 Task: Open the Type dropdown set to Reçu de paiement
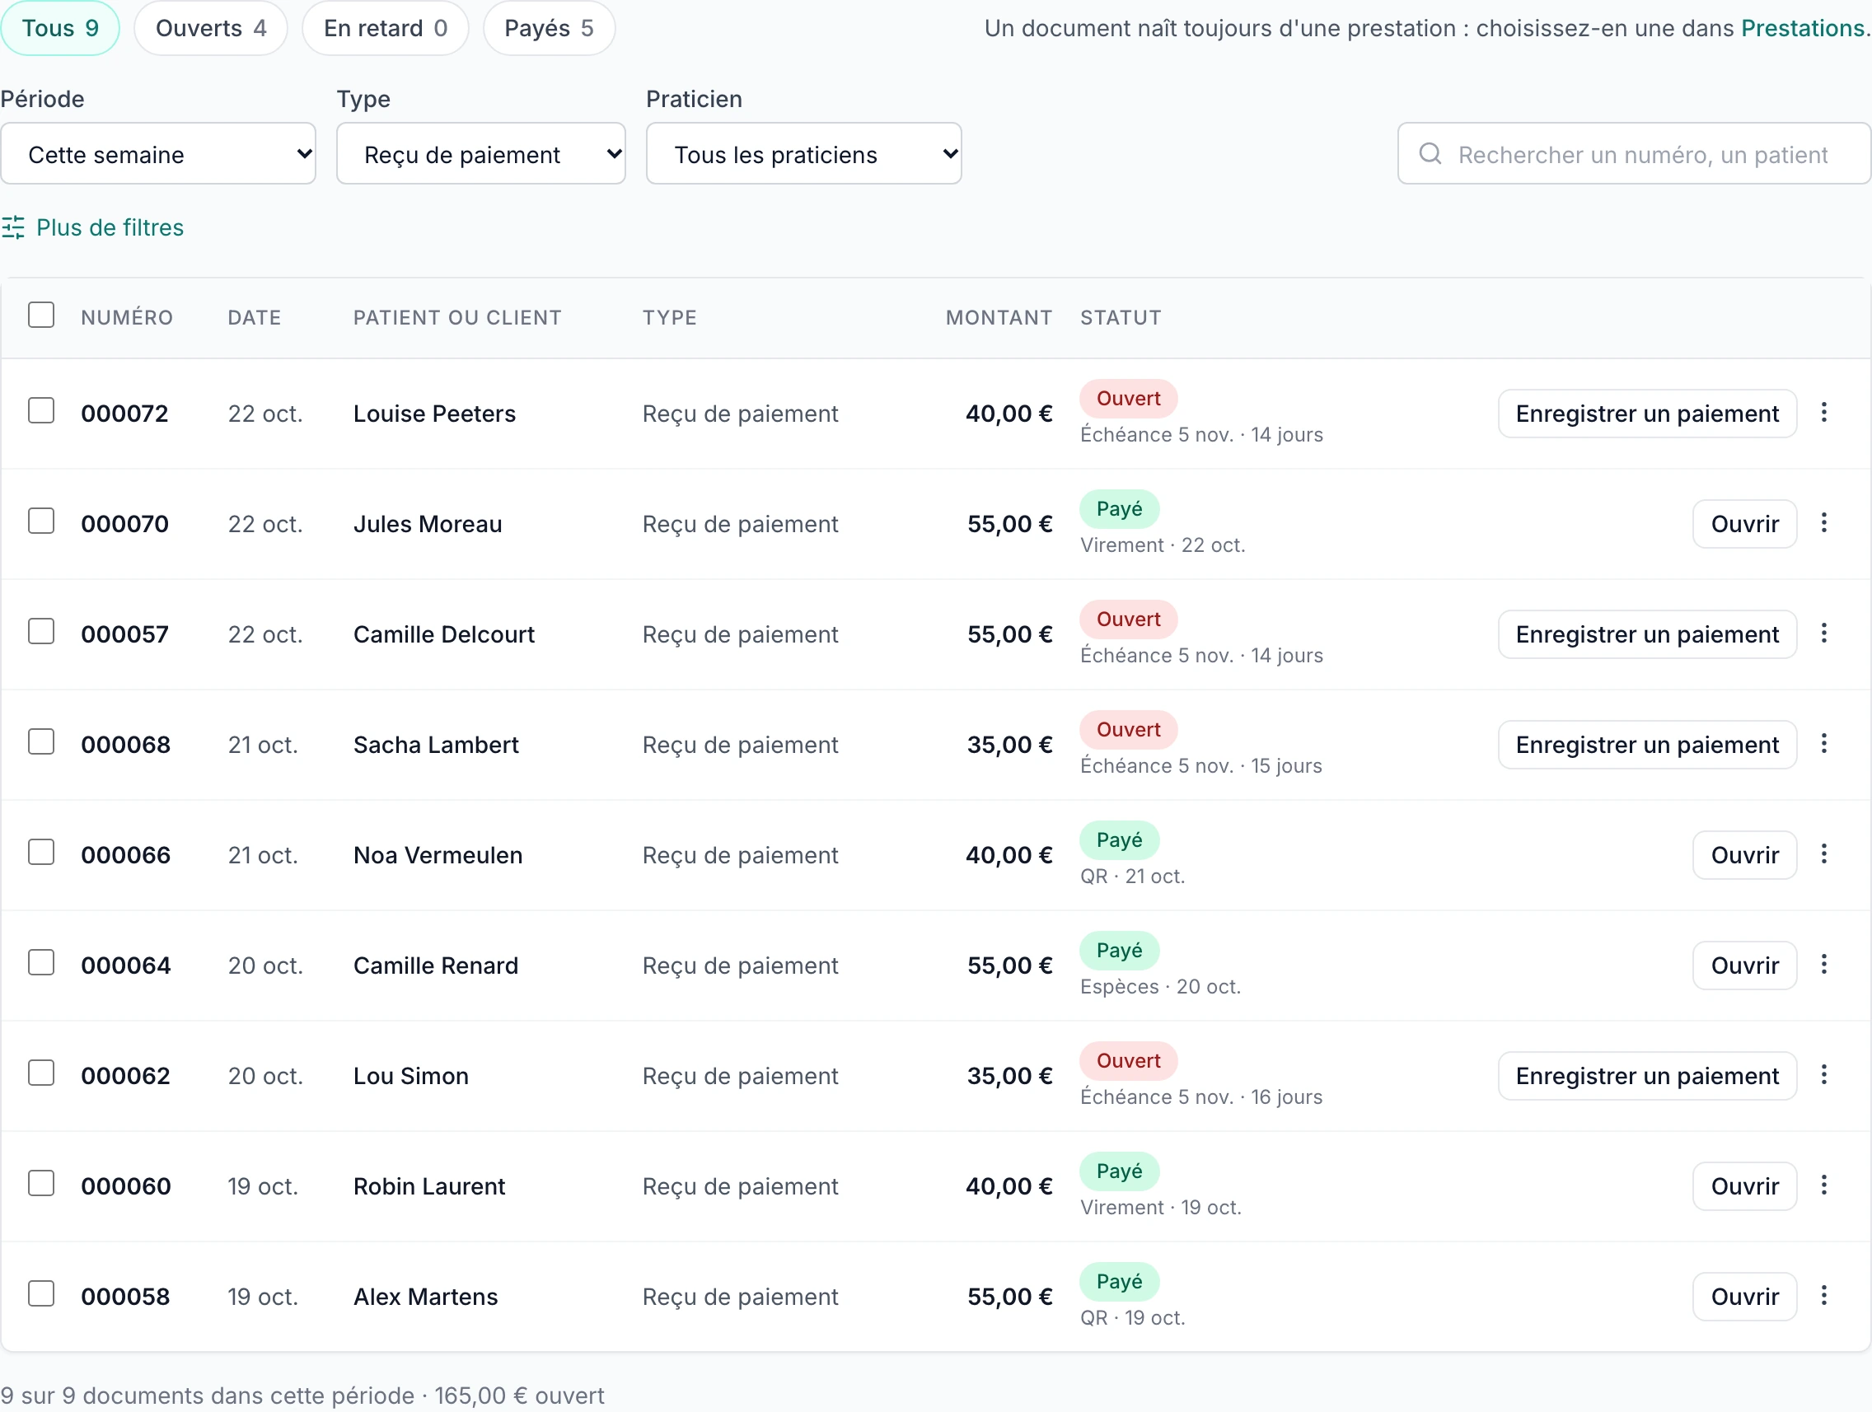coord(480,154)
